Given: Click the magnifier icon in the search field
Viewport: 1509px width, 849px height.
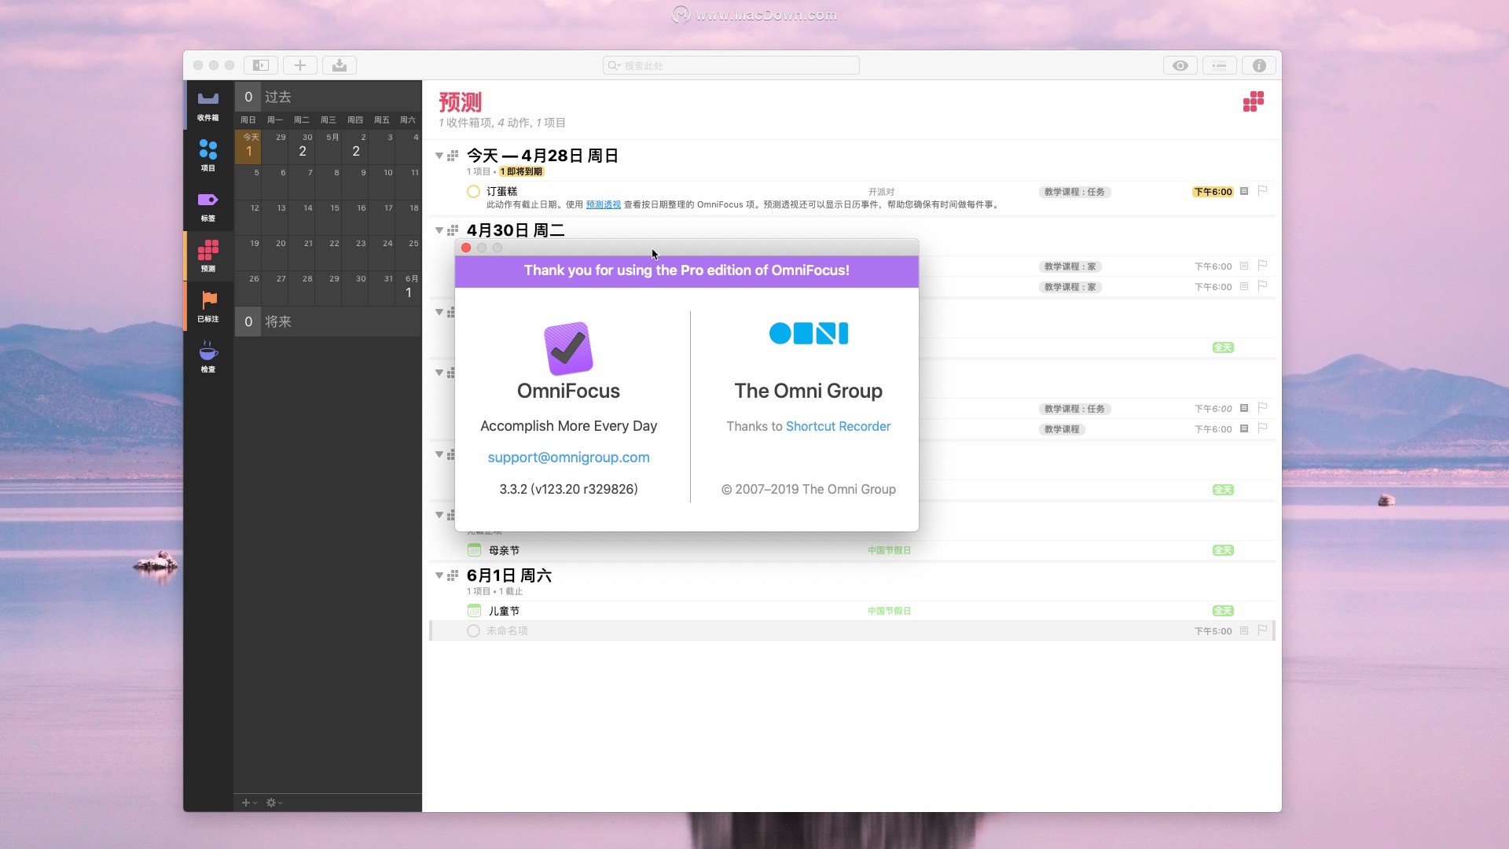Looking at the screenshot, I should (x=614, y=65).
